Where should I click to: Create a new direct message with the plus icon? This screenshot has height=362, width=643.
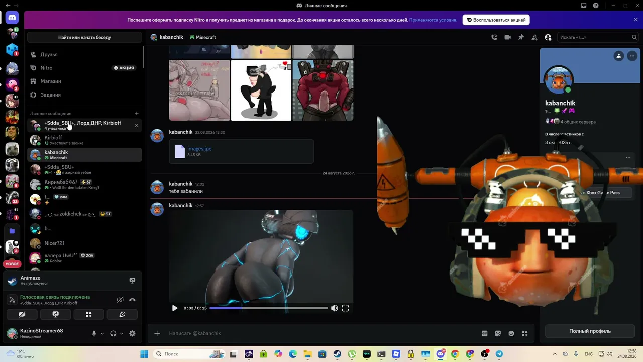click(x=137, y=114)
